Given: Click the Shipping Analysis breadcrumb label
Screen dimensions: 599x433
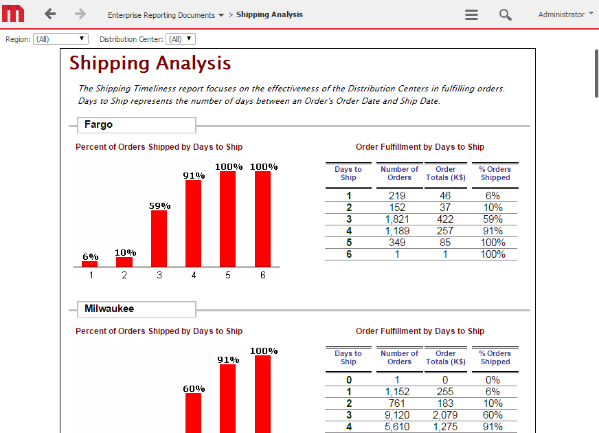Looking at the screenshot, I should (269, 14).
